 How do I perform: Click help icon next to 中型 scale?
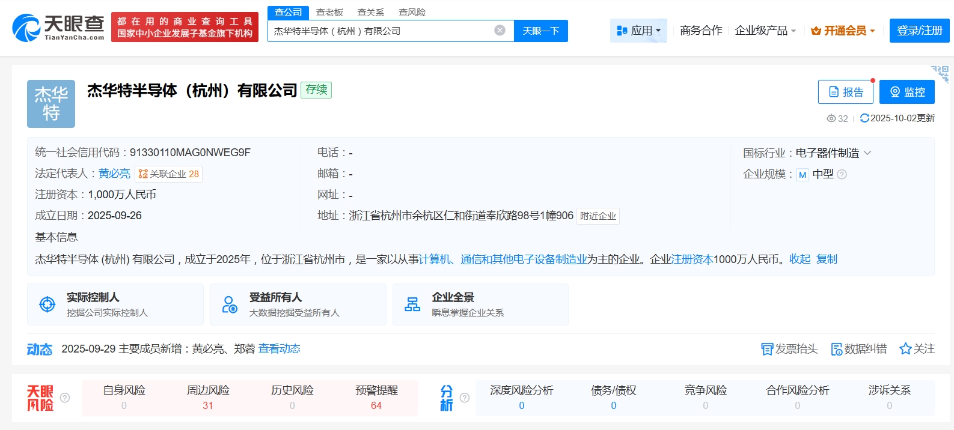coord(842,175)
